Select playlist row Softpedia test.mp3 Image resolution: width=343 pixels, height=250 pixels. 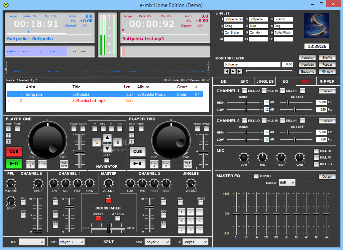click(105, 101)
